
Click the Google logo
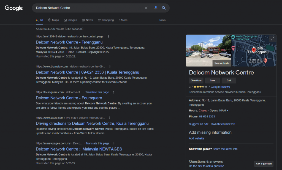[x=14, y=8]
